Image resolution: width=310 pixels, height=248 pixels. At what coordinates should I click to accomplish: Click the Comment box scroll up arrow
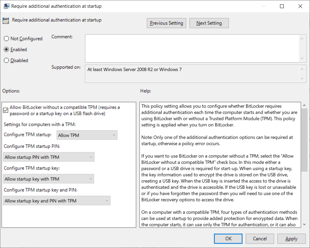[302, 39]
